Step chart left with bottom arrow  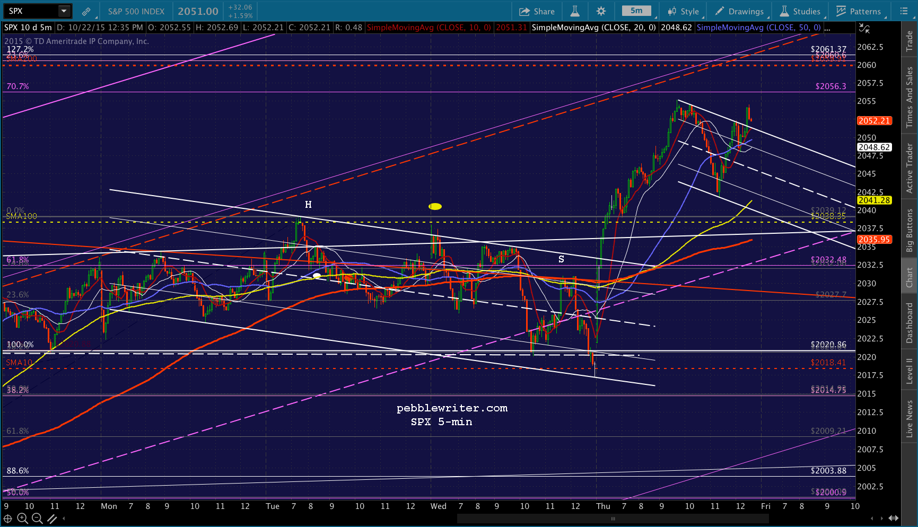[872, 519]
